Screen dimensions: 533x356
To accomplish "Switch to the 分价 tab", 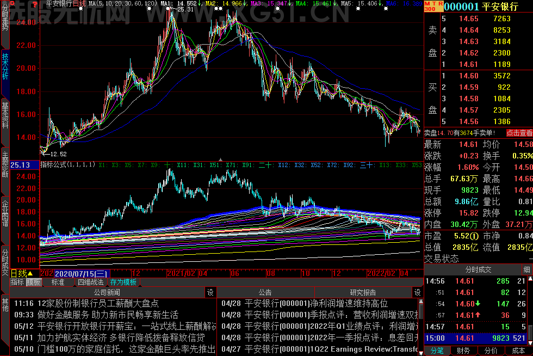I will (x=491, y=351).
